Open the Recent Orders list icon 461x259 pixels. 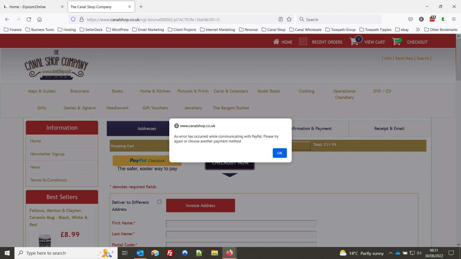303,42
